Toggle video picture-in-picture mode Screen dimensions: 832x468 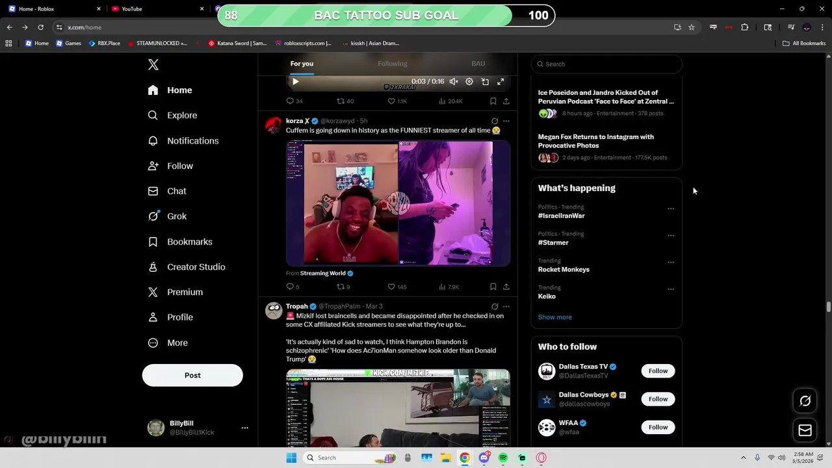click(485, 82)
